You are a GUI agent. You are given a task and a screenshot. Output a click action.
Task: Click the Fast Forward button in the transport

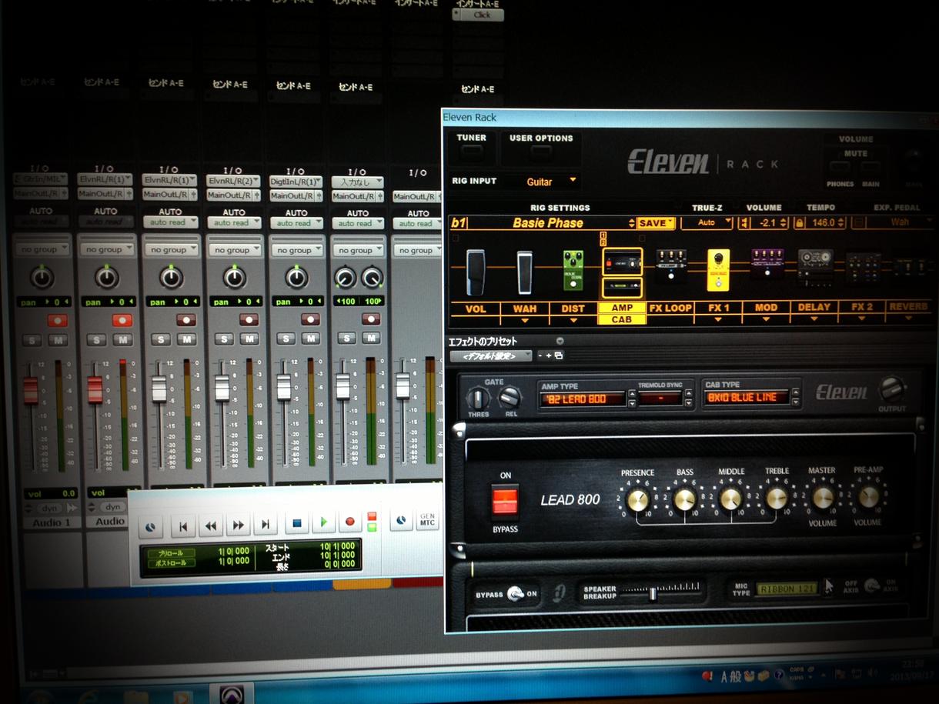[x=238, y=525]
